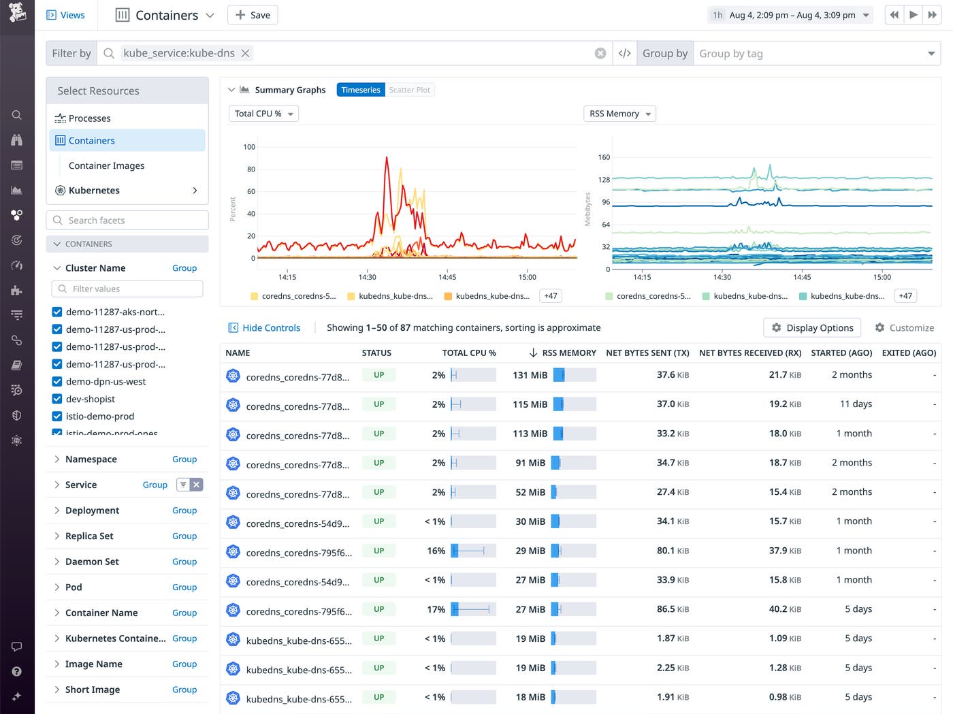Click the time range picker showing Aug 4
This screenshot has height=714, width=953.
(x=790, y=14)
